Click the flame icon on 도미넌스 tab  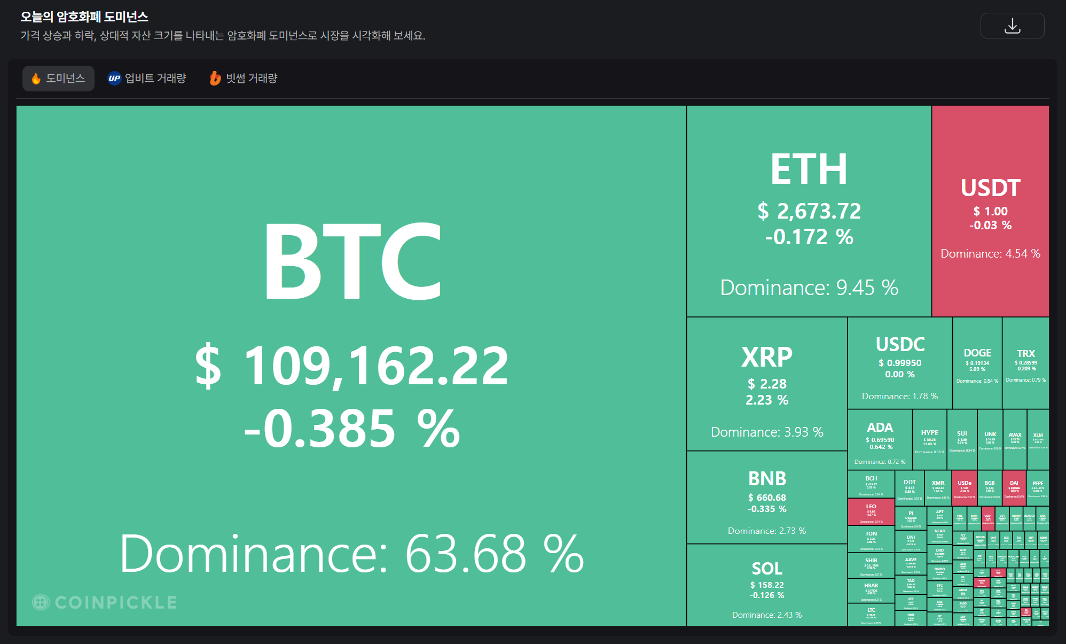36,79
